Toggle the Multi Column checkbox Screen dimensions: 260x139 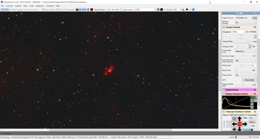coord(241,13)
